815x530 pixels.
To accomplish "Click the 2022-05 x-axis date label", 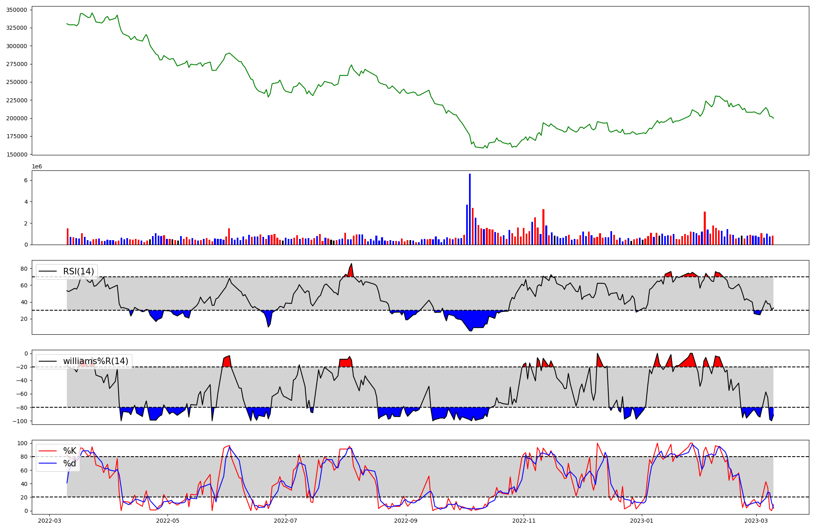I will 167,521.
